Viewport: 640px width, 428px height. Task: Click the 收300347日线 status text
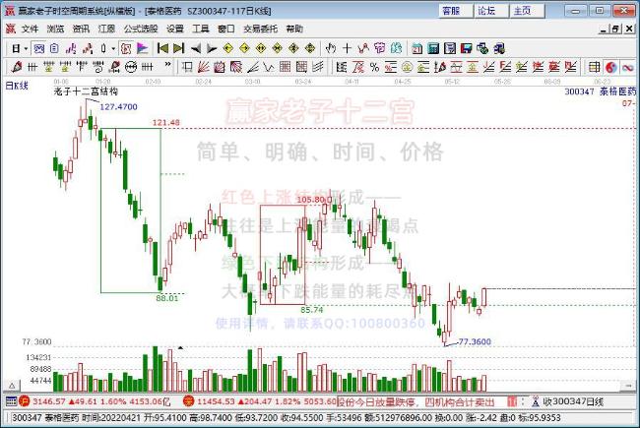(x=573, y=401)
